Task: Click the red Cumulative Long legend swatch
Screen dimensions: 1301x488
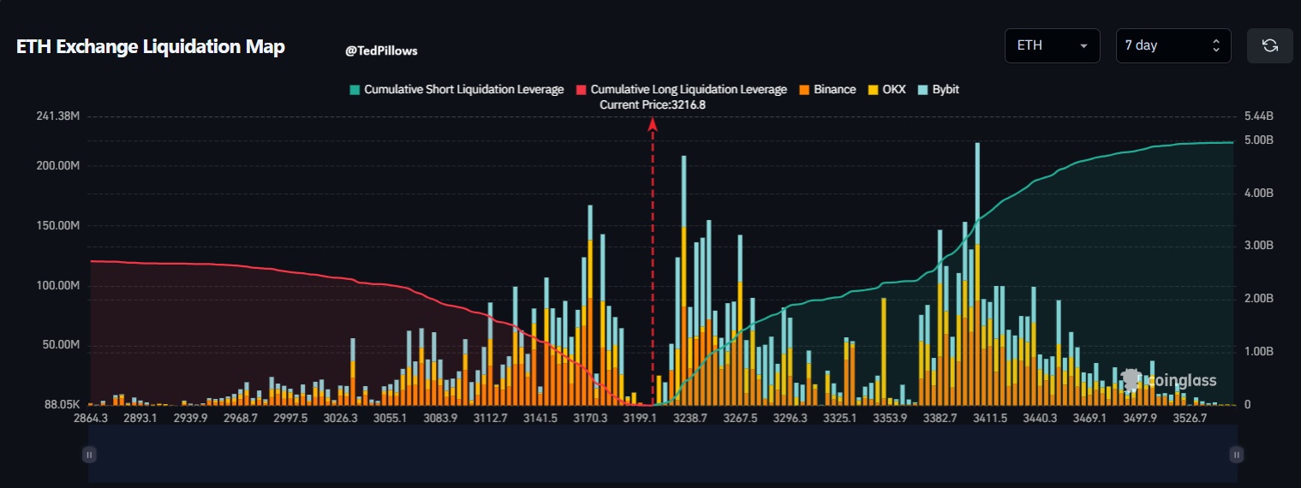Action: (x=580, y=90)
